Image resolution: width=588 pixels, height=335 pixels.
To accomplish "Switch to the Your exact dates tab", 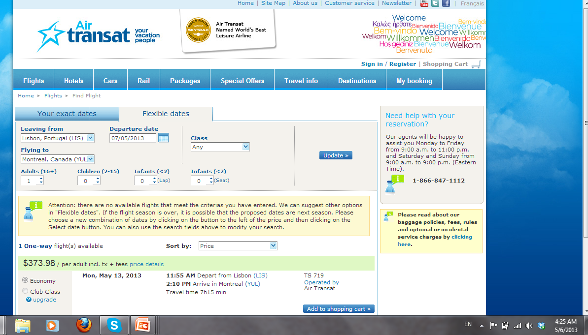I will [67, 114].
